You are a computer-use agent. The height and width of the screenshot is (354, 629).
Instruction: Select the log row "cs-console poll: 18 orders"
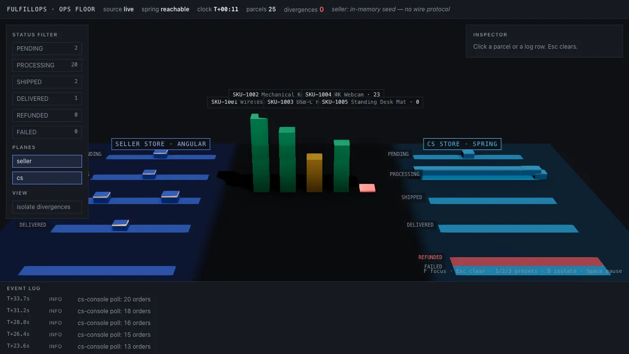pos(314,311)
